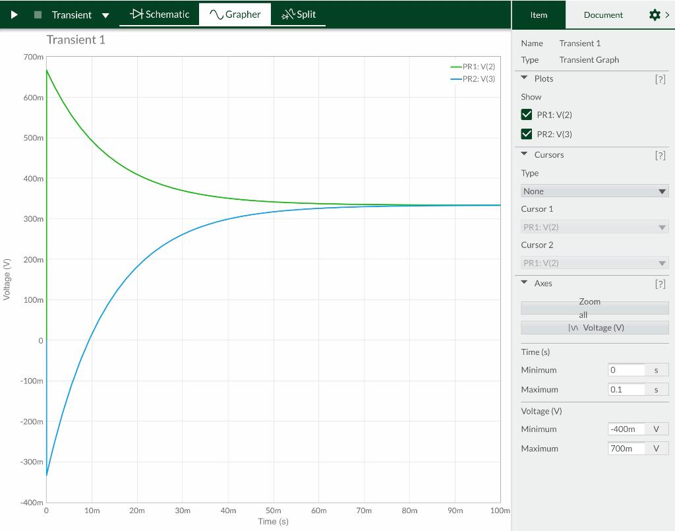Switch to the Schematic tab
Screen dimensions: 675x531
158,14
